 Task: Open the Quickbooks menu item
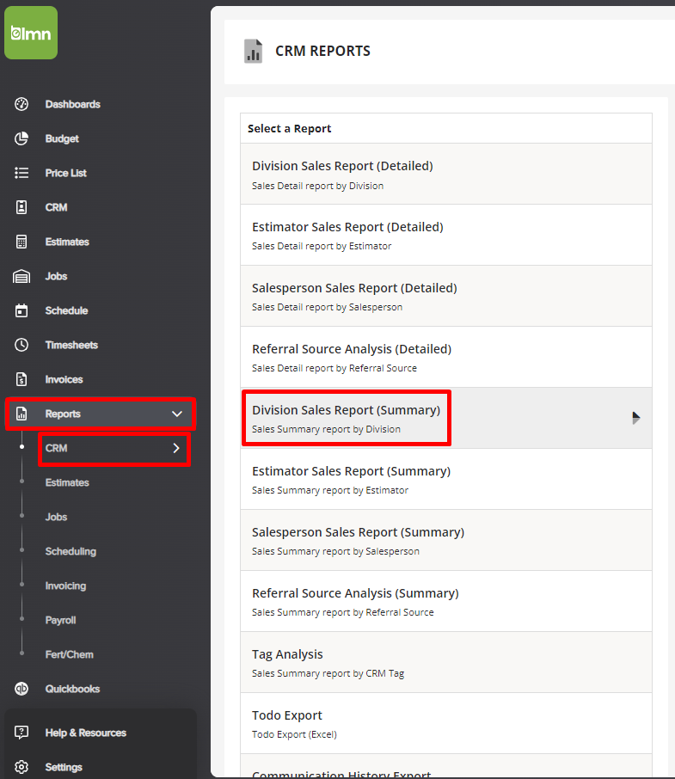point(72,689)
